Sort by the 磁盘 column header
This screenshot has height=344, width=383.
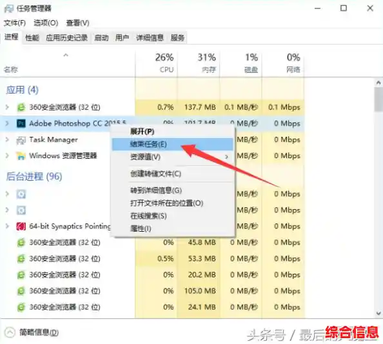coord(241,63)
